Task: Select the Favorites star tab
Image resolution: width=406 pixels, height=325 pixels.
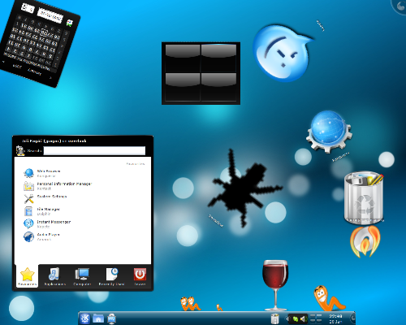Action: (27, 276)
